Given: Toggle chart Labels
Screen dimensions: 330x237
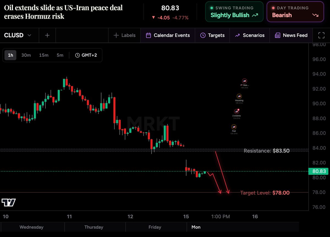Looking at the screenshot, I should (125, 35).
